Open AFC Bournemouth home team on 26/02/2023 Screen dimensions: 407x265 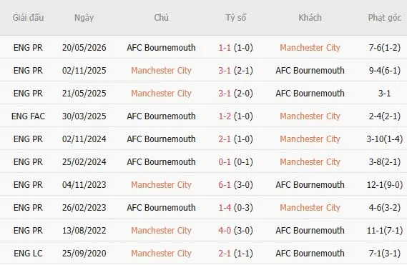(x=161, y=207)
